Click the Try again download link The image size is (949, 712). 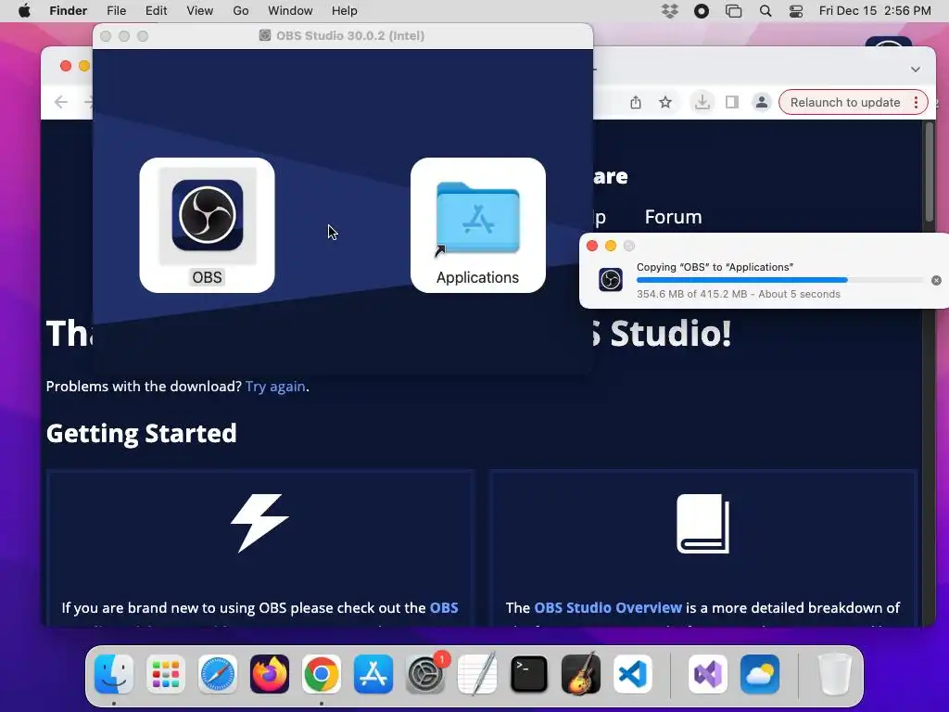[275, 387]
